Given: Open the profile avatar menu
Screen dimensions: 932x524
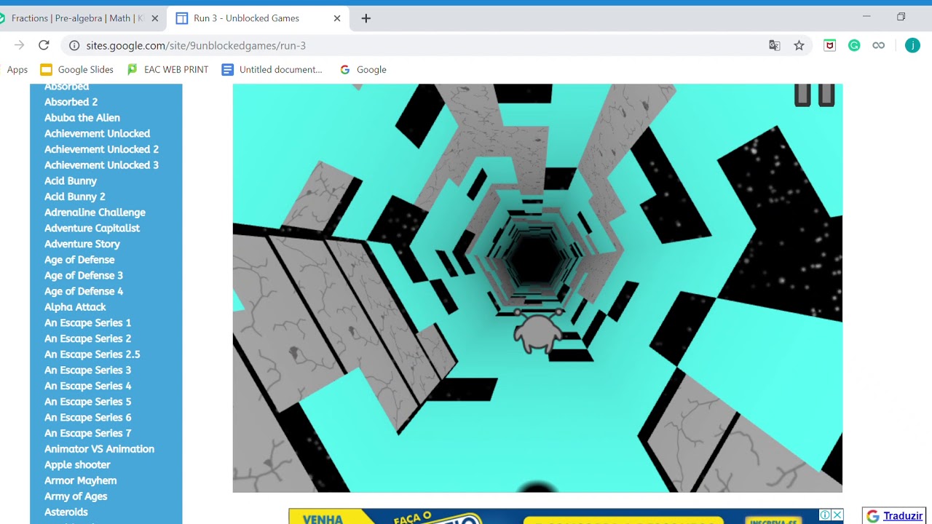Looking at the screenshot, I should (x=912, y=45).
